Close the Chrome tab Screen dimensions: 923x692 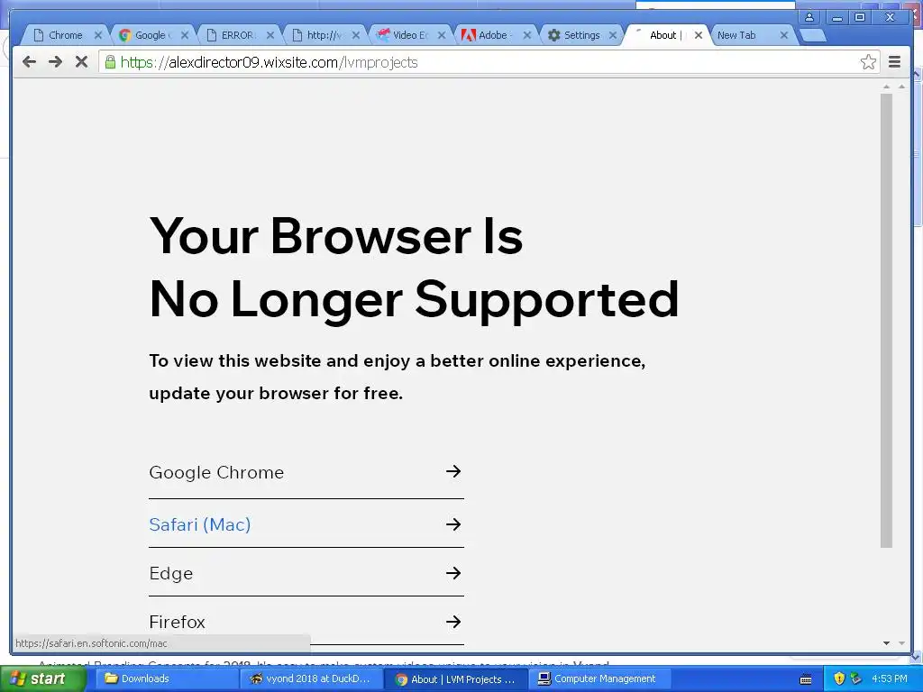(98, 35)
